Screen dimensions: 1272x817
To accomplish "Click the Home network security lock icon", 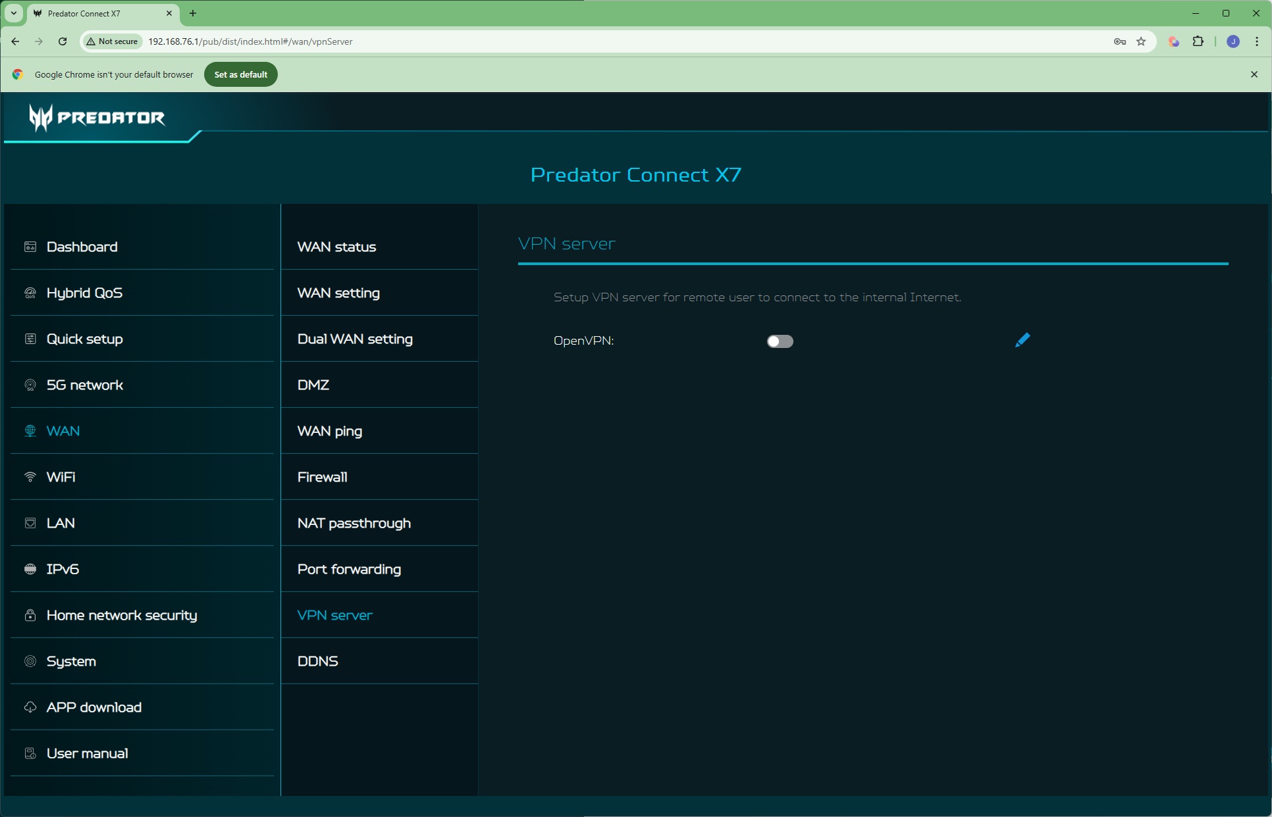I will (x=30, y=615).
